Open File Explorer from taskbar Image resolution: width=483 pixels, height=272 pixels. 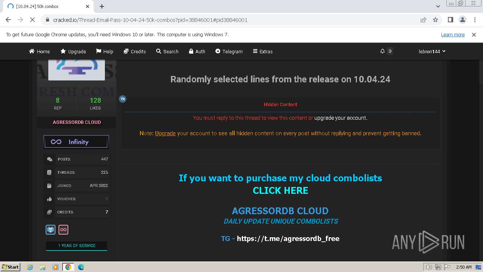(x=43, y=267)
